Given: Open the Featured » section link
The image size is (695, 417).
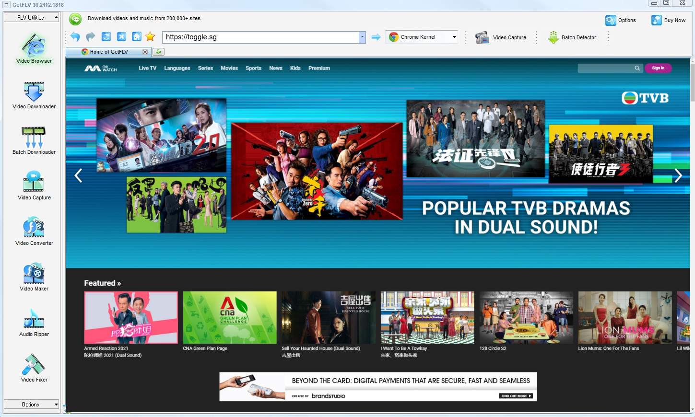Looking at the screenshot, I should pos(103,283).
